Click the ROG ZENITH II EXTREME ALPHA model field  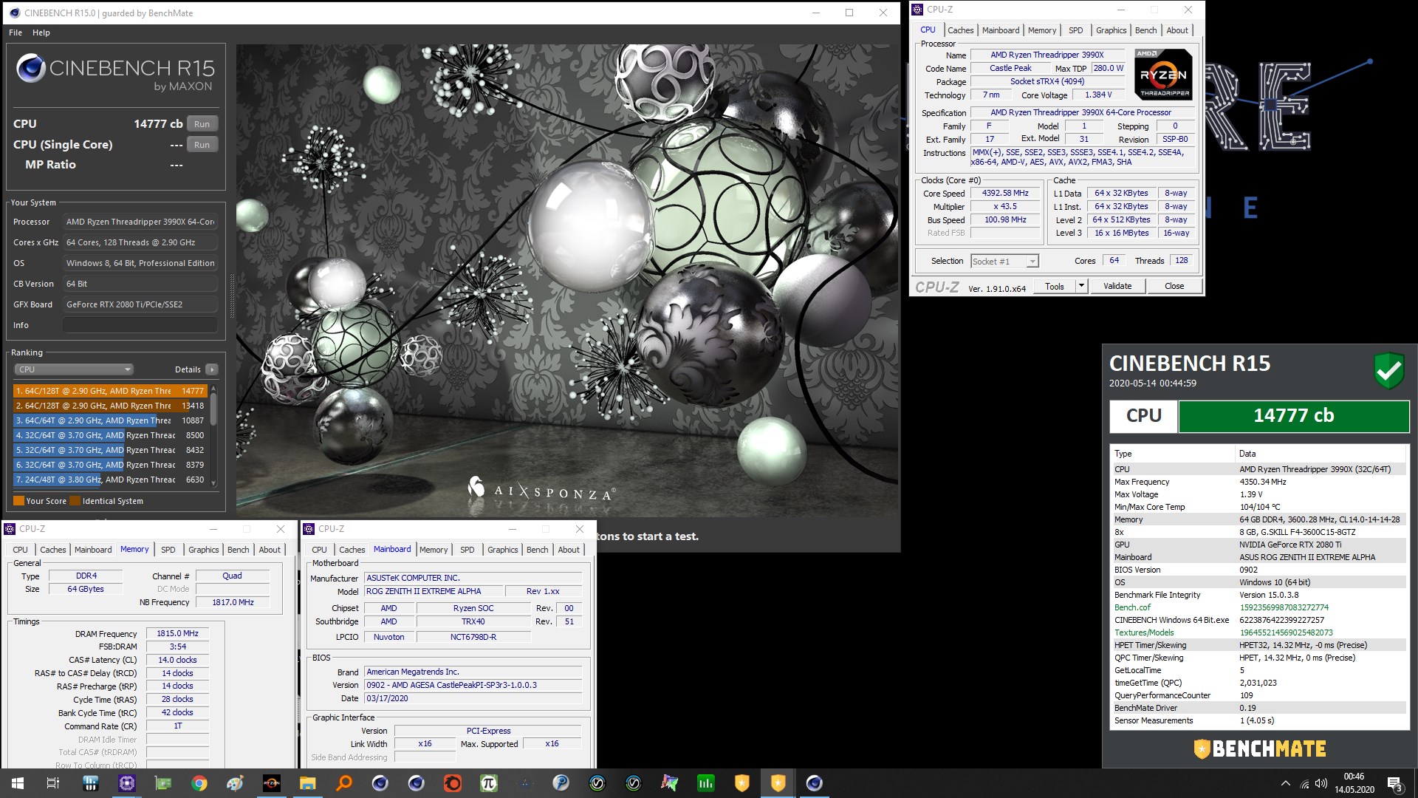(433, 592)
